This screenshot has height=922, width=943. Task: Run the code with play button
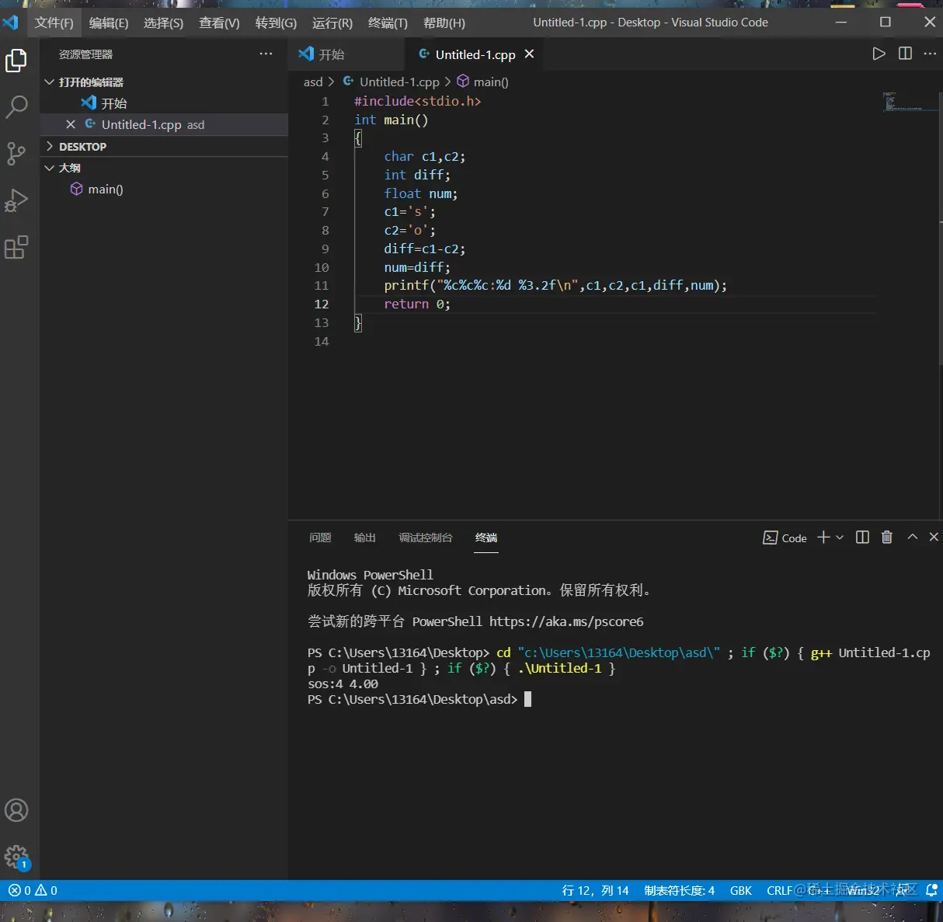pos(879,54)
